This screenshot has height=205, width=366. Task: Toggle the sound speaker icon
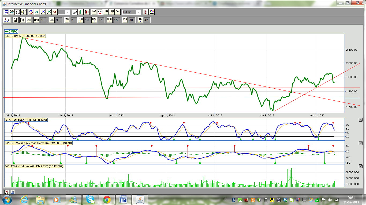[24, 12]
